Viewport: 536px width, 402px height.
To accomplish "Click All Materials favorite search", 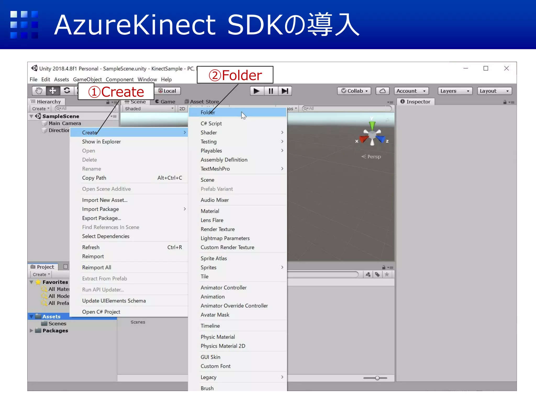I will coord(56,289).
